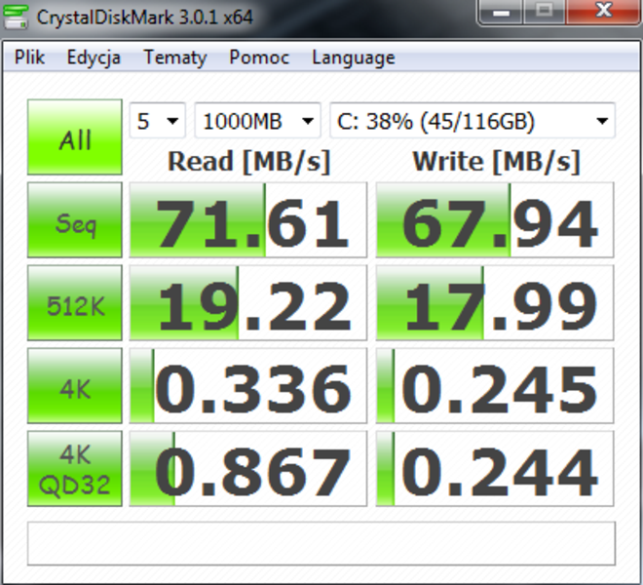Run all benchmarks with the All button

point(75,137)
